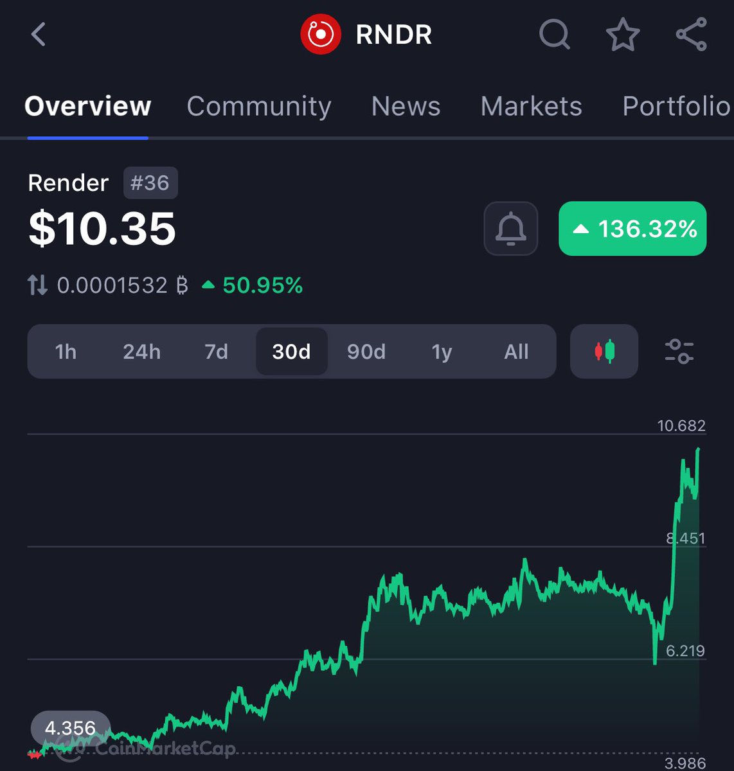Tap the RNDR ticker title
Viewport: 734px width, 771px height.
(x=393, y=35)
